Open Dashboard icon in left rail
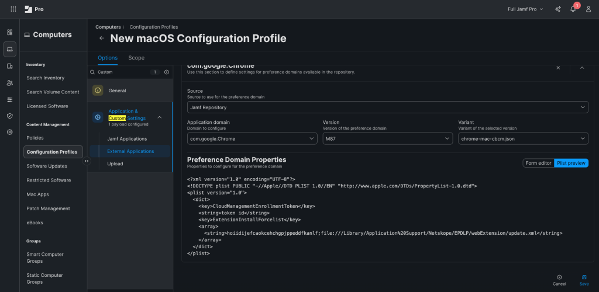Screen dimensions: 599x292 pyautogui.click(x=10, y=32)
